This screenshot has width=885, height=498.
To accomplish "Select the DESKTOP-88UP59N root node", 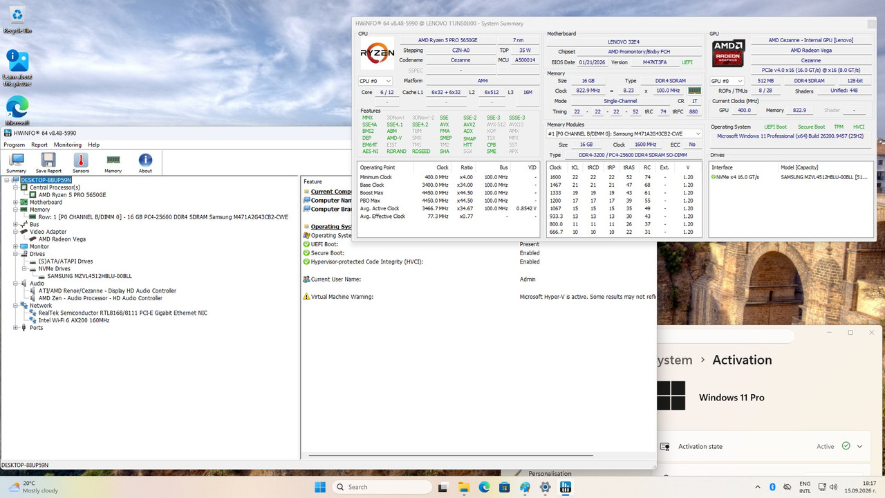I will 46,180.
